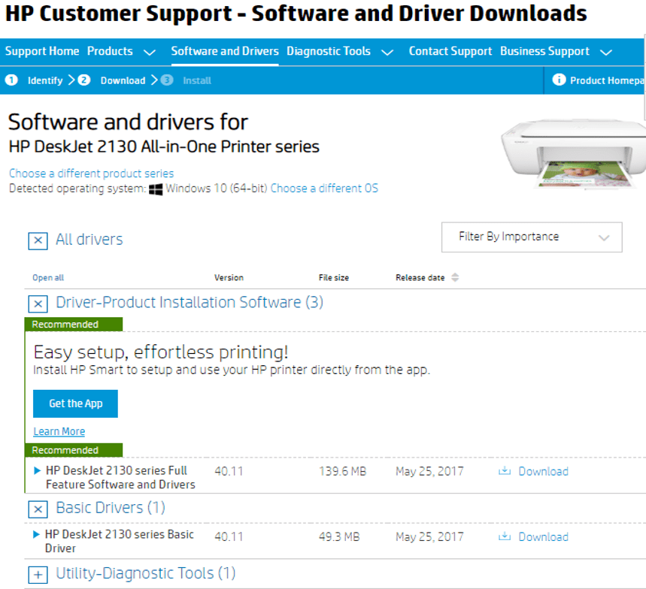Click download icon for Basic Driver row
646x589 pixels.
coord(505,536)
